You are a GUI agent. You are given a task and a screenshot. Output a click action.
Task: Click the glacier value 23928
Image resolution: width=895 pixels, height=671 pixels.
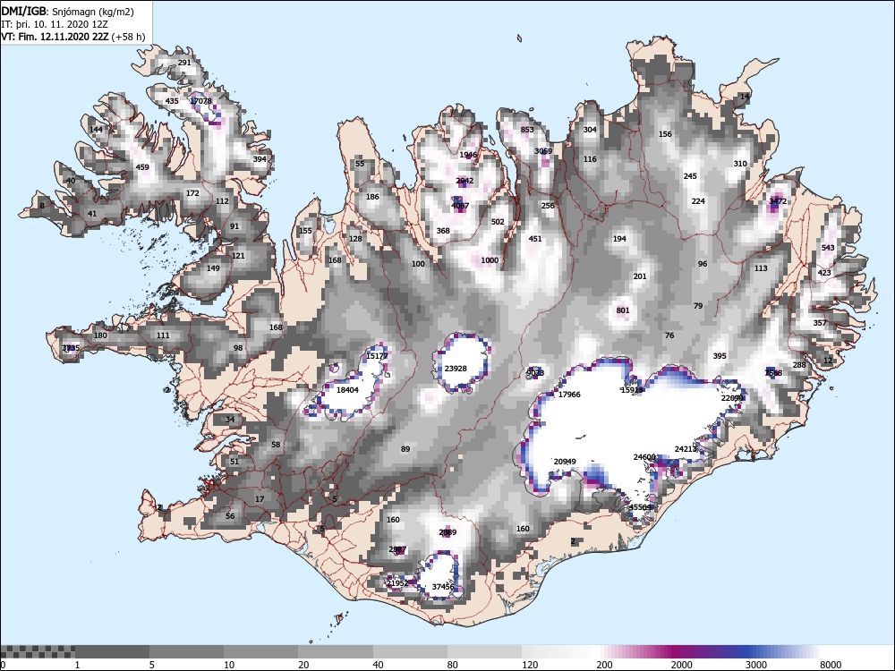456,369
